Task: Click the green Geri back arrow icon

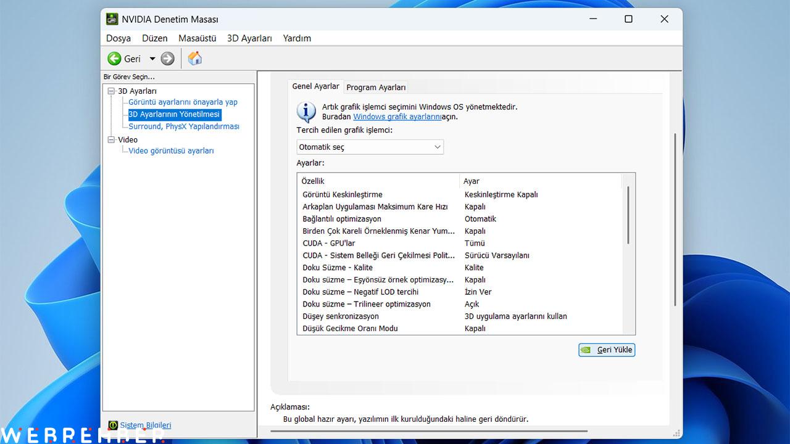Action: click(114, 59)
